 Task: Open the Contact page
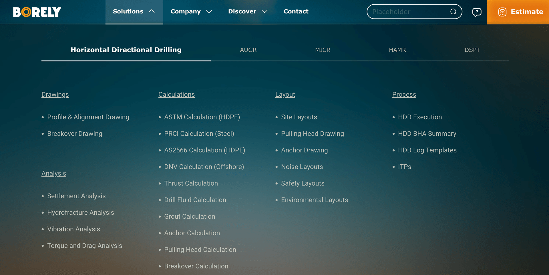tap(296, 12)
